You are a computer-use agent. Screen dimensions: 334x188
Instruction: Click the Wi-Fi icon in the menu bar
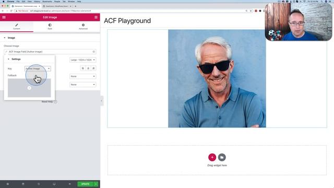(304, 1)
